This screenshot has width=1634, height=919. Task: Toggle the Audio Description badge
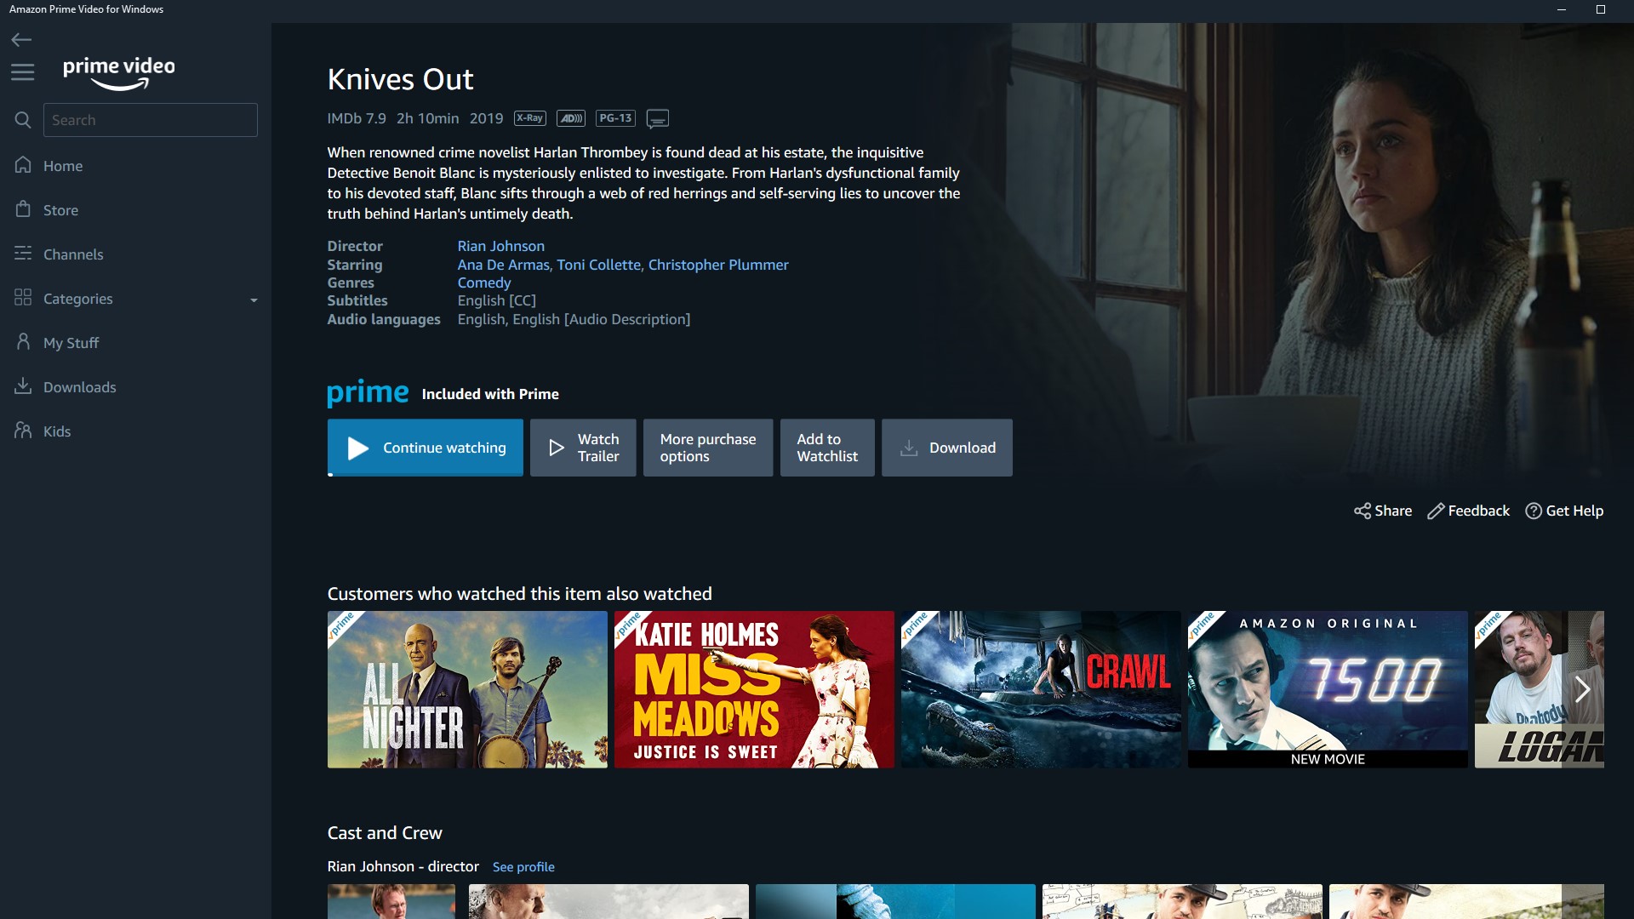pos(570,117)
